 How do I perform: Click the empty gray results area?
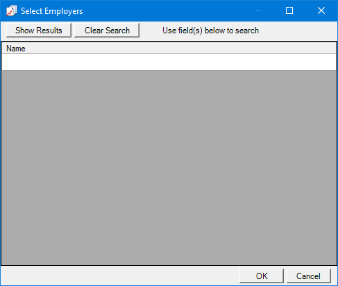[169, 167]
